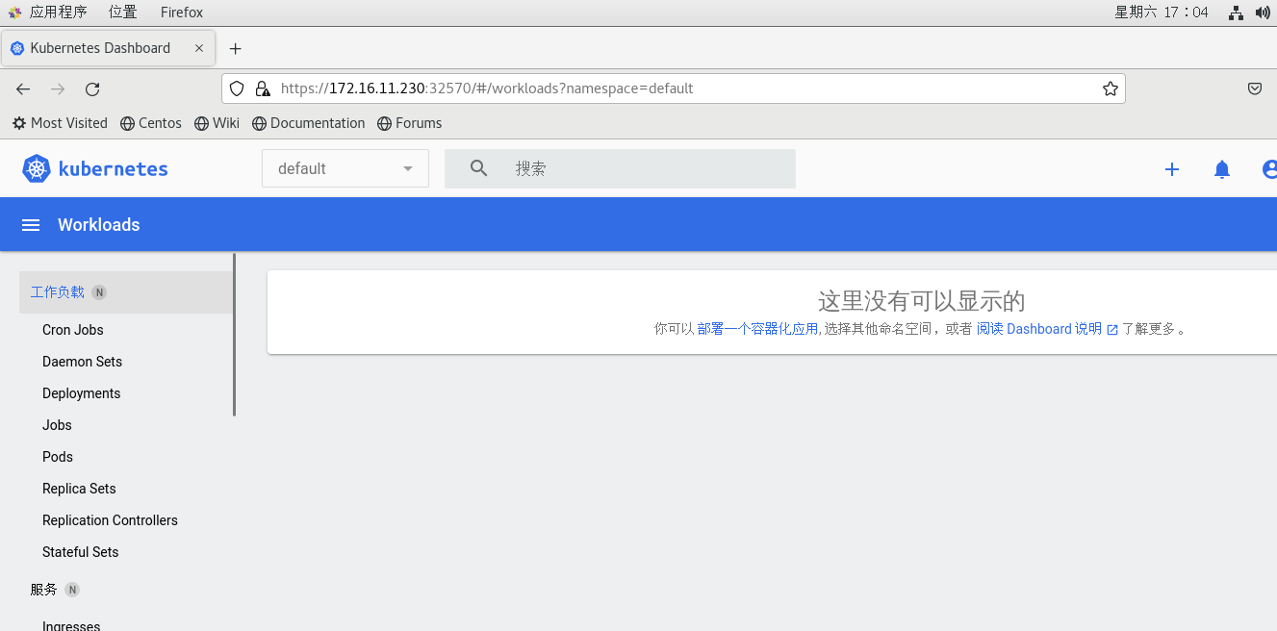Click the padlock site security icon
This screenshot has width=1277, height=631.
point(263,88)
